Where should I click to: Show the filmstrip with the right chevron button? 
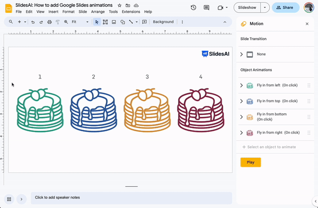(22, 200)
